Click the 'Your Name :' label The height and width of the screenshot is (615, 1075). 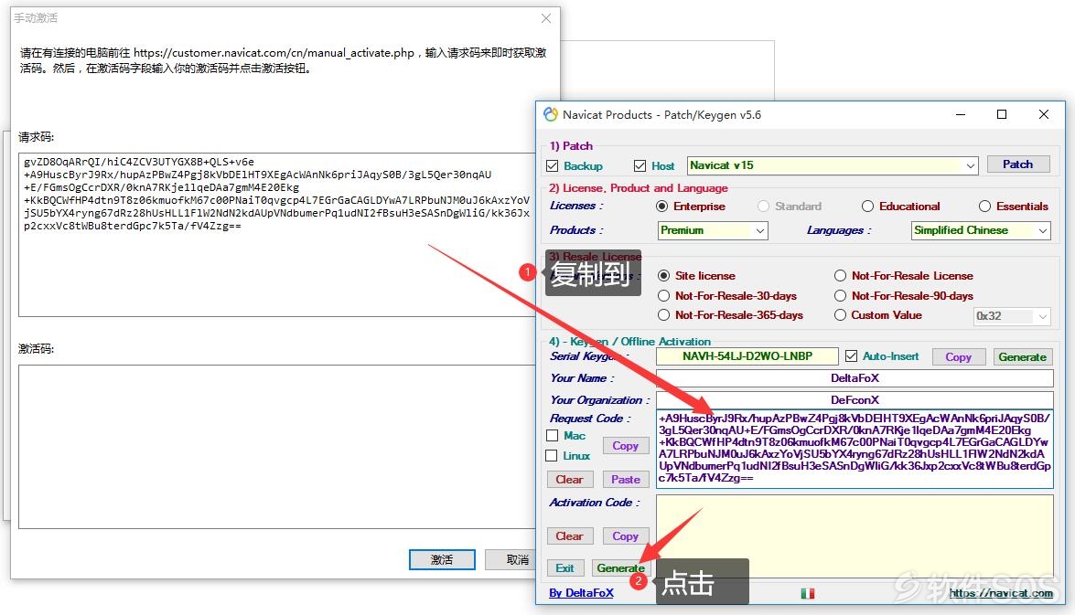coord(582,378)
